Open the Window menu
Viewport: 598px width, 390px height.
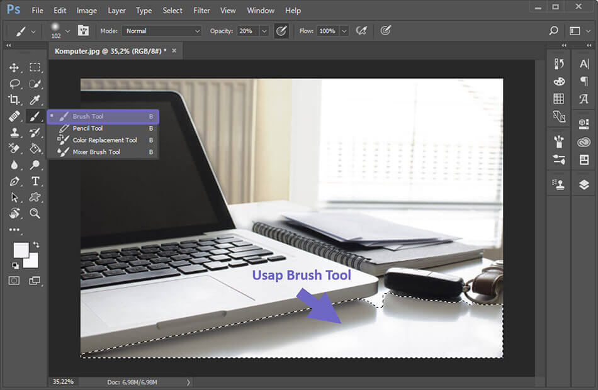[x=261, y=11]
